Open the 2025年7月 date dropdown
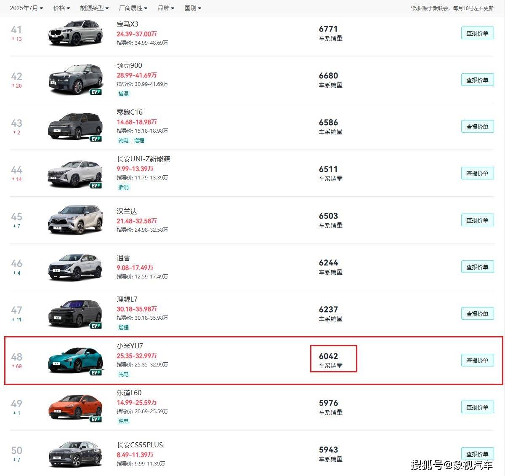The height and width of the screenshot is (476, 505). point(26,8)
